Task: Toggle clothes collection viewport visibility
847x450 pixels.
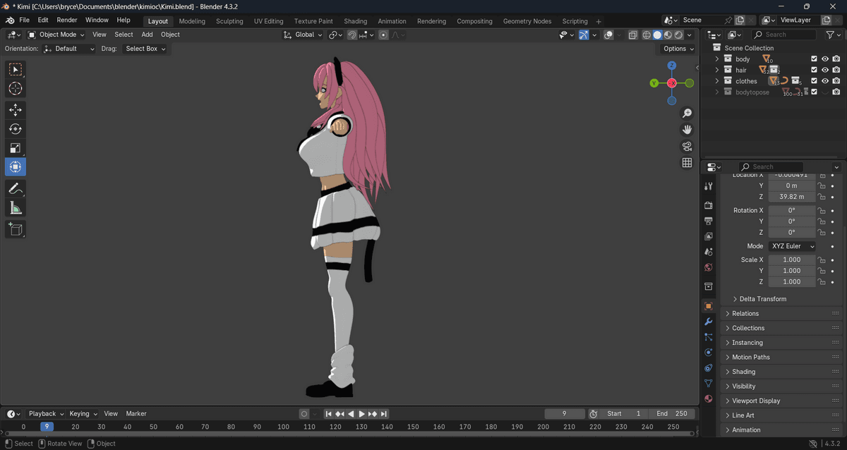Action: click(825, 81)
